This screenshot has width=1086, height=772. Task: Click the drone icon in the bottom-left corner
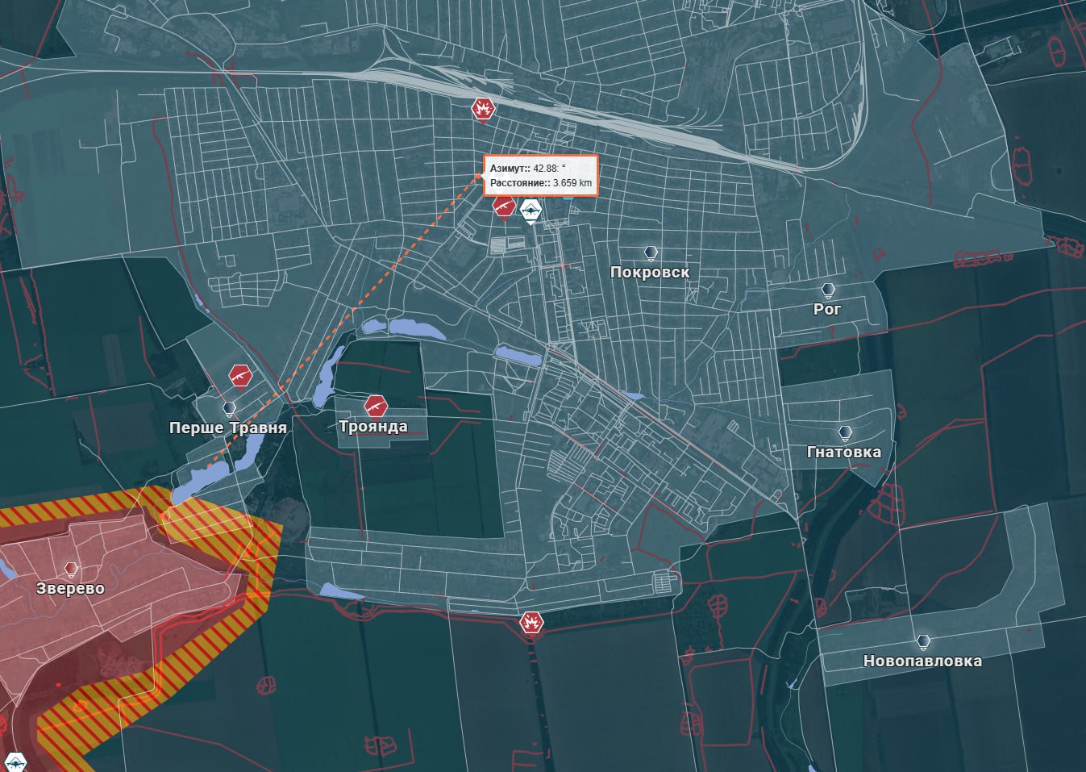pos(15,762)
